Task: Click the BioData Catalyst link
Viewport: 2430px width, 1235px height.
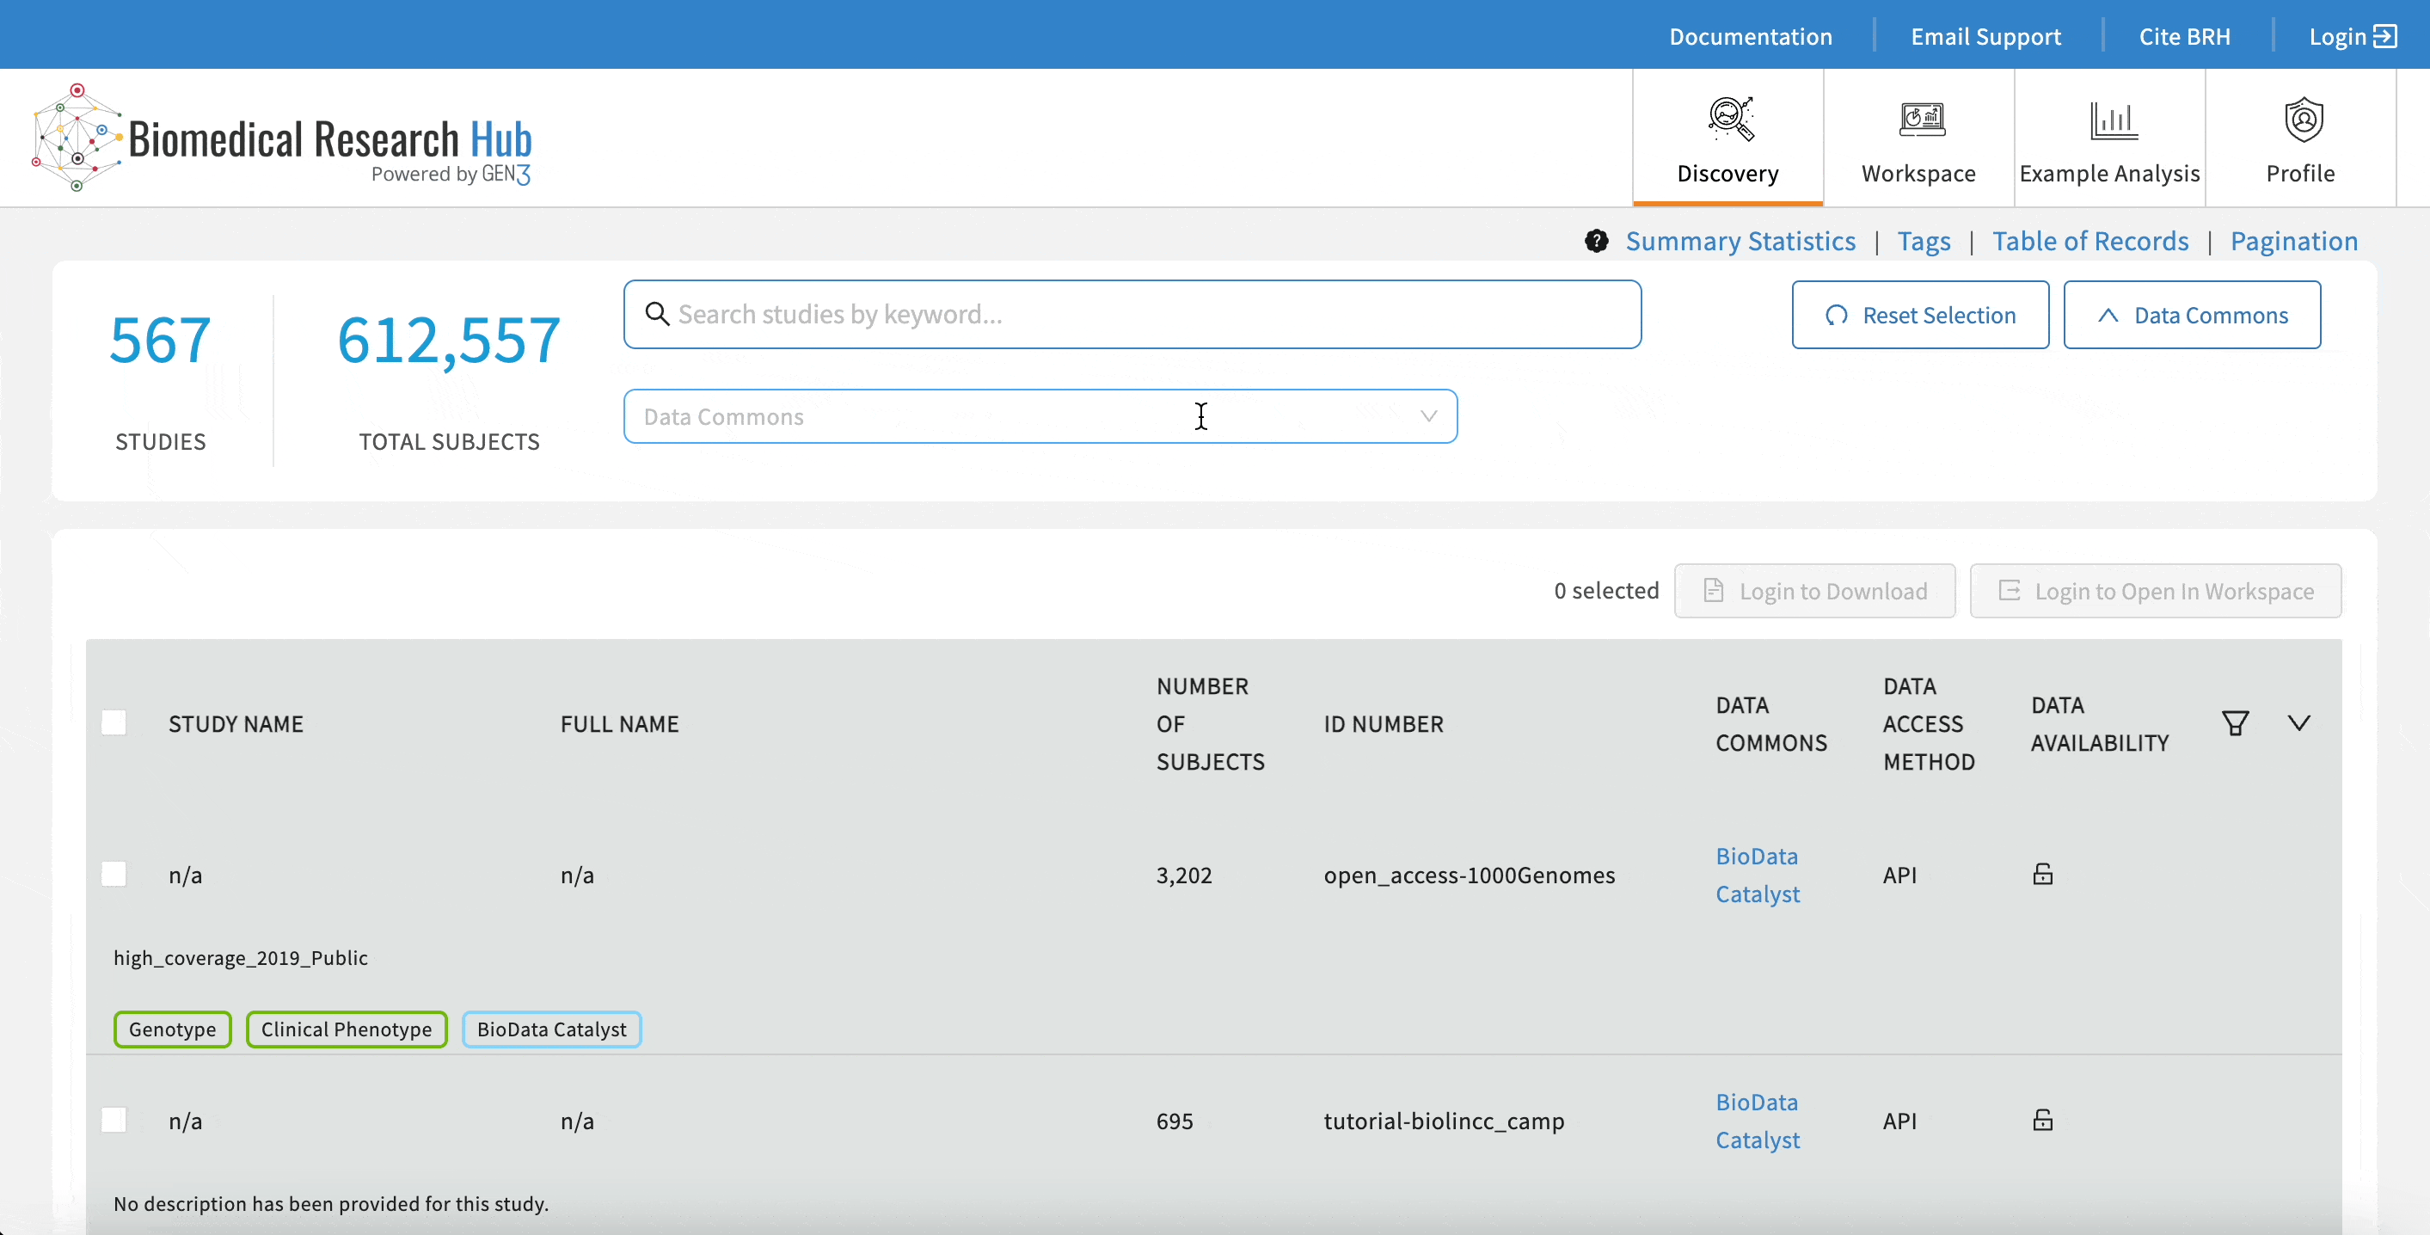Action: (1758, 873)
